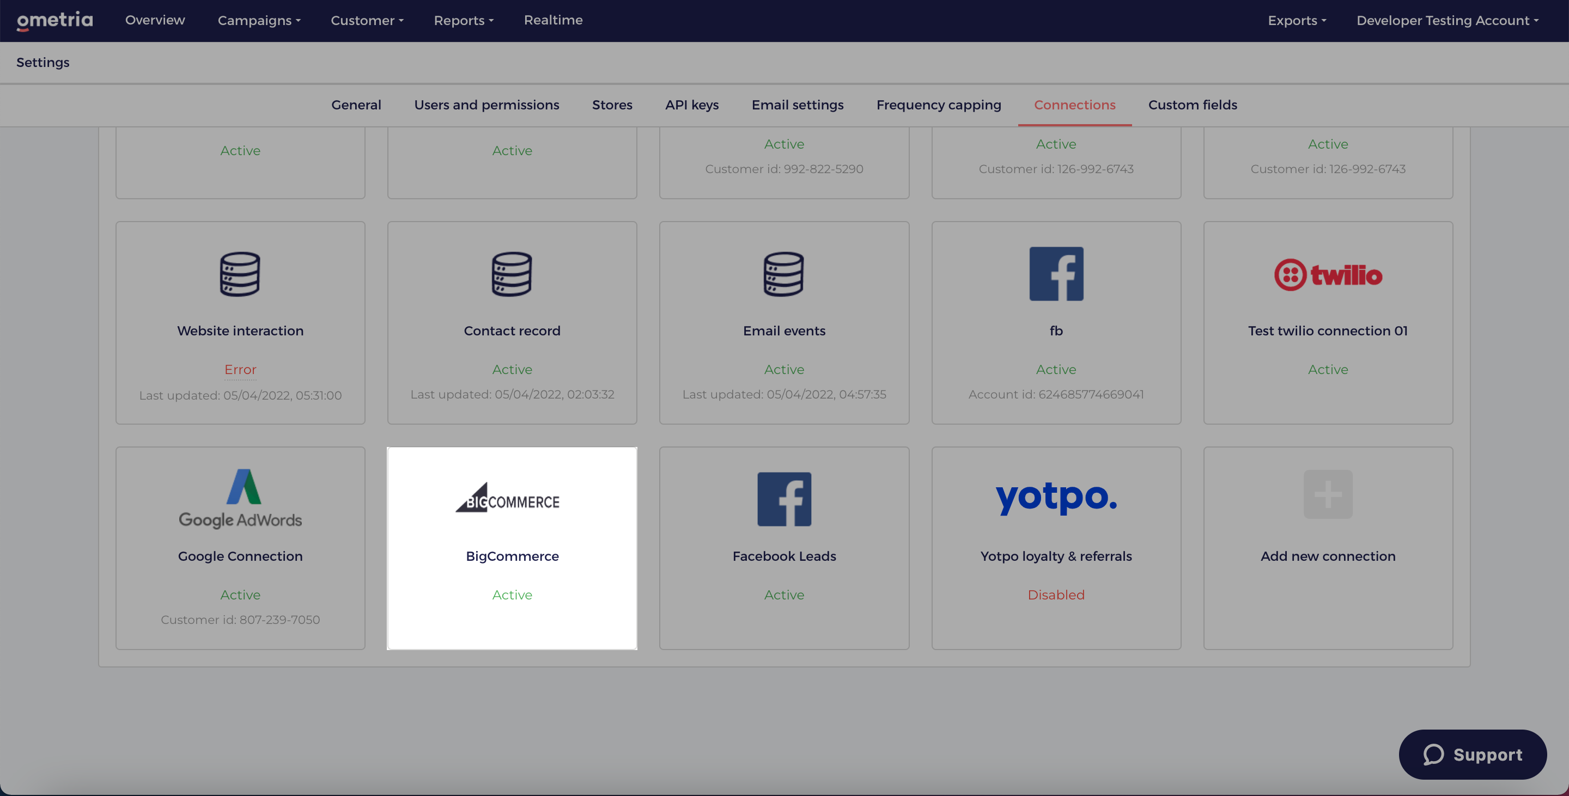
Task: Open Yotpo loyalty & referrals title
Action: 1056,556
